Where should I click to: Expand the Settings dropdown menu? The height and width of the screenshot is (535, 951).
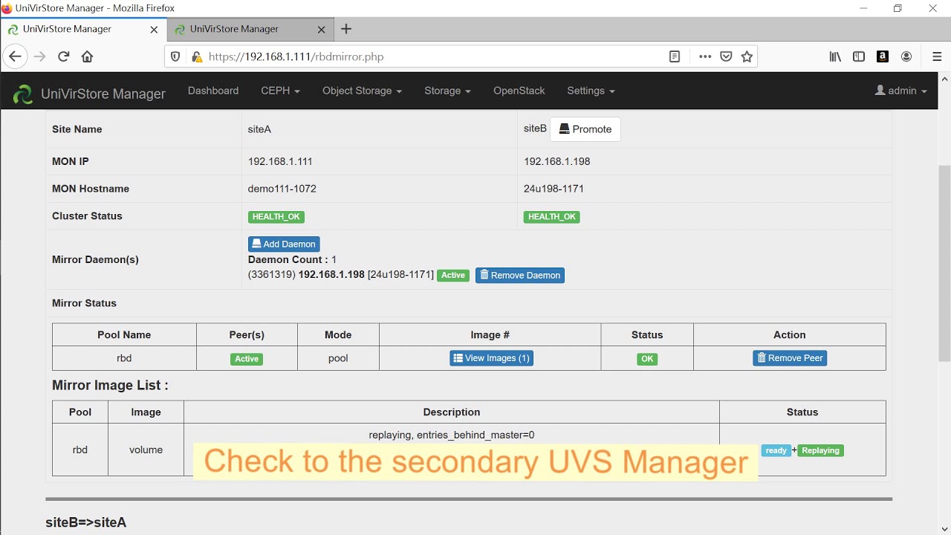pos(591,91)
